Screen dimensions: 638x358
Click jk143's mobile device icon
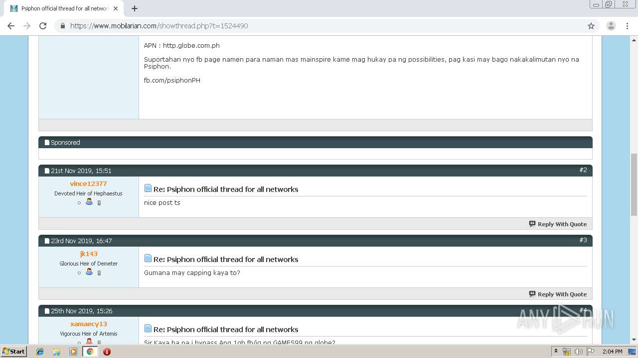tap(99, 273)
